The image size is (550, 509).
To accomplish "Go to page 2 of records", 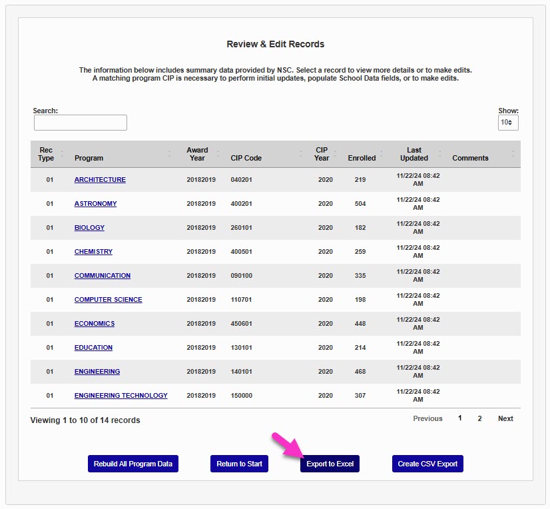I will pos(479,418).
